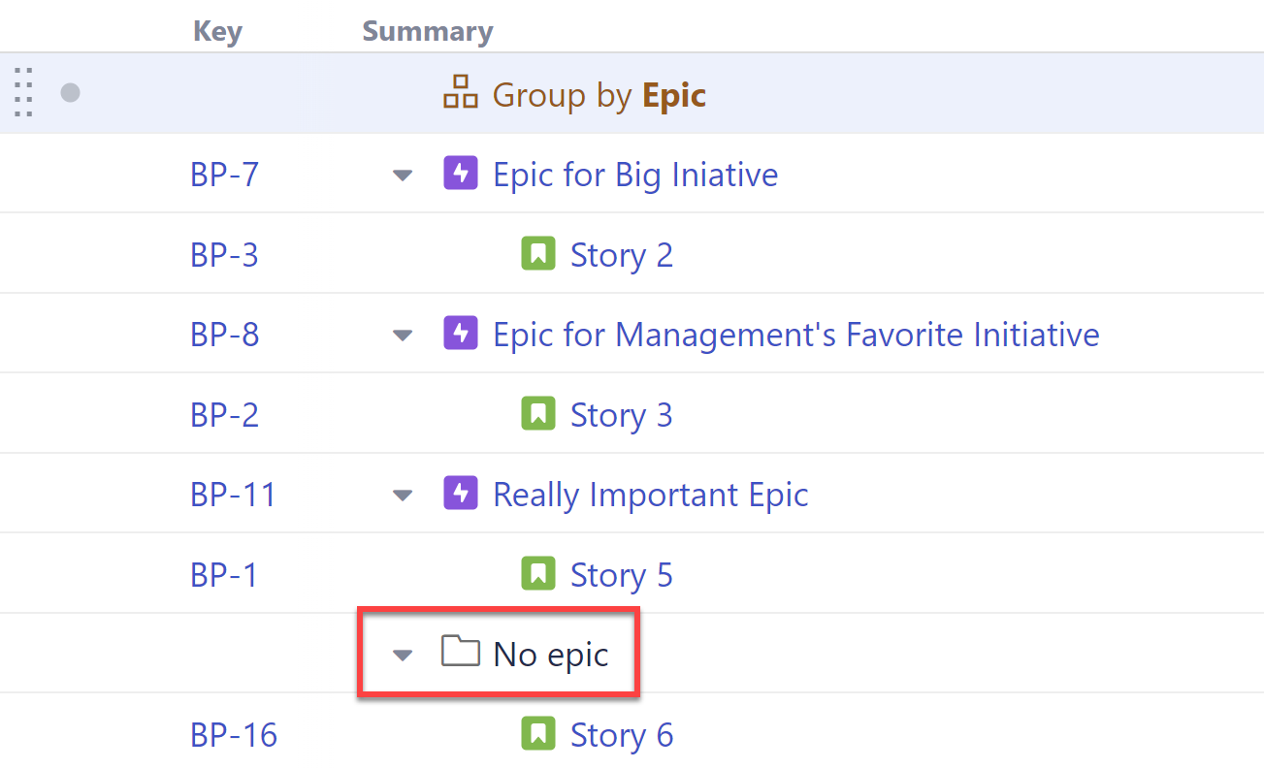Viewport: 1264px width, 769px height.
Task: Select the Story icon beside Story 6
Action: [x=539, y=734]
